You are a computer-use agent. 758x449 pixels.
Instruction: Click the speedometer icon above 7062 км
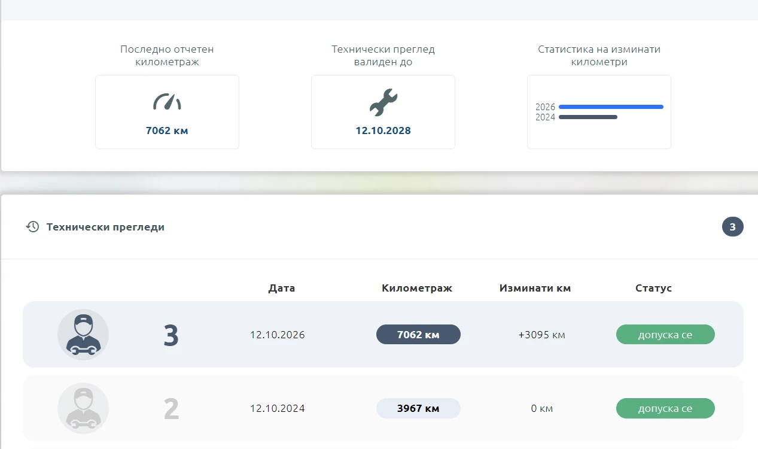pos(167,102)
